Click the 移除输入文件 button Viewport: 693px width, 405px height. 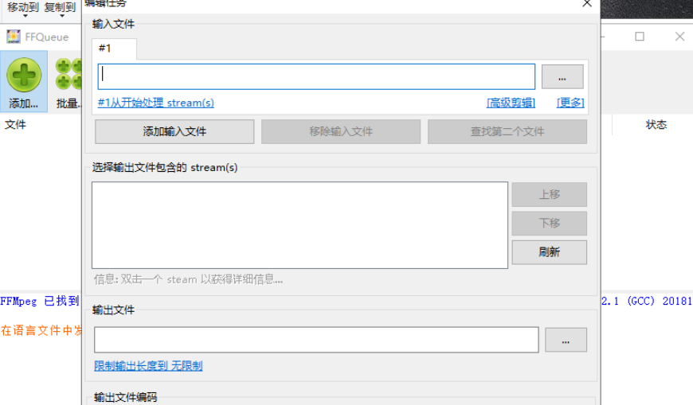coord(341,131)
